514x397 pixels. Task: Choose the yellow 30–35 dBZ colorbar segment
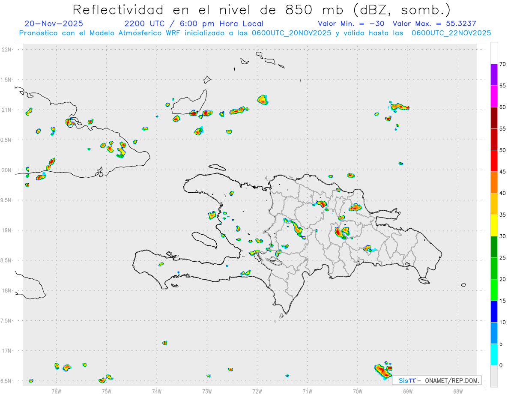pos(494,225)
